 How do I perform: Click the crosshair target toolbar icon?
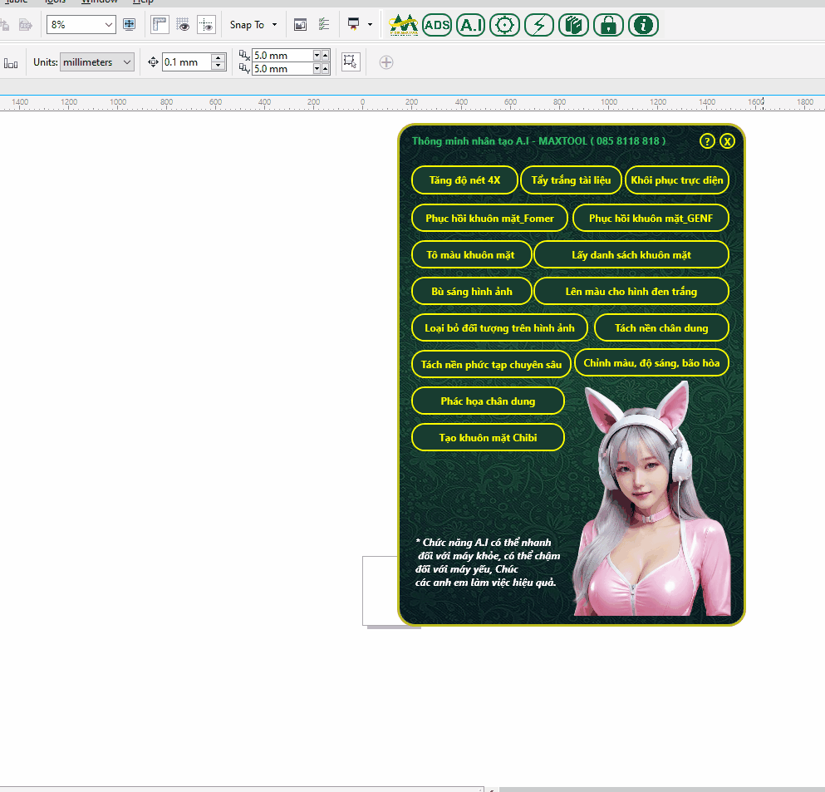coord(505,25)
